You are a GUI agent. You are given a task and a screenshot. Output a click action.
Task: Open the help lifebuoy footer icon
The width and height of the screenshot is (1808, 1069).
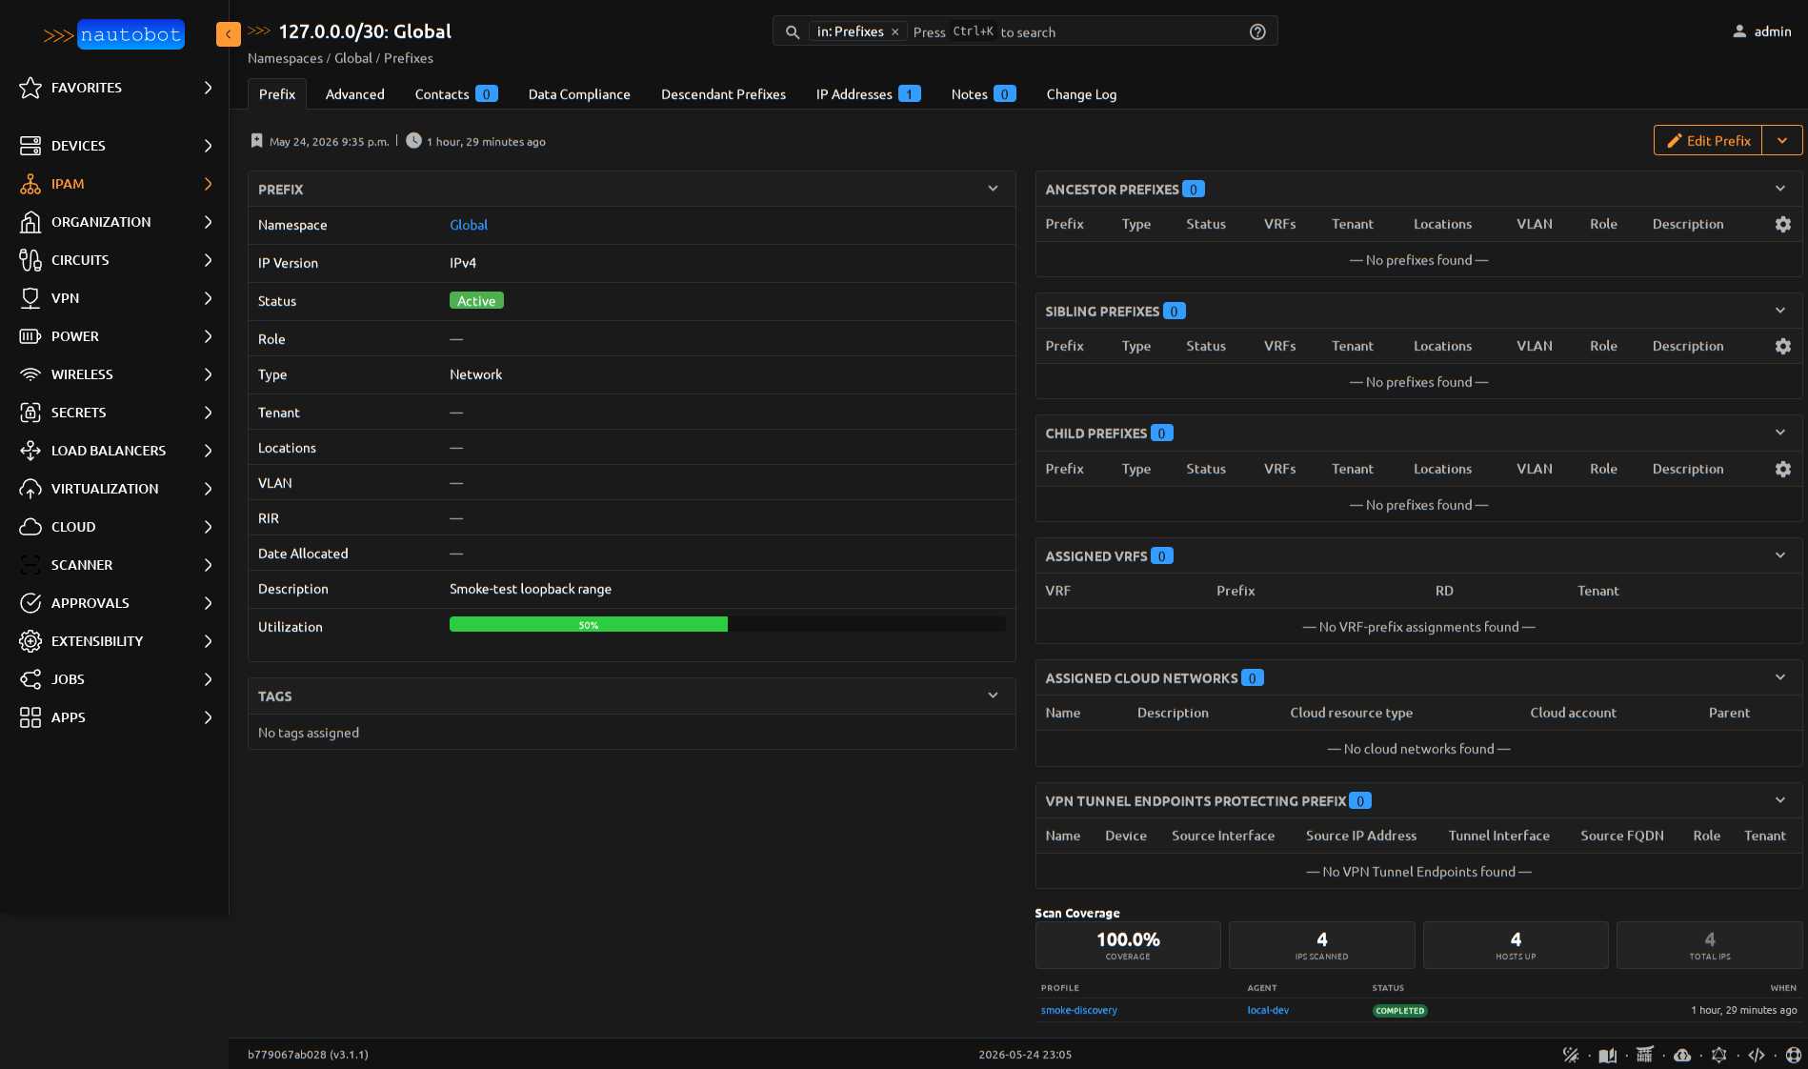point(1794,1055)
